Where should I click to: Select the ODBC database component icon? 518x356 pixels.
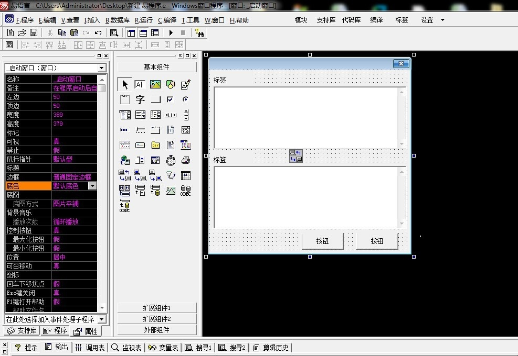pyautogui.click(x=185, y=191)
